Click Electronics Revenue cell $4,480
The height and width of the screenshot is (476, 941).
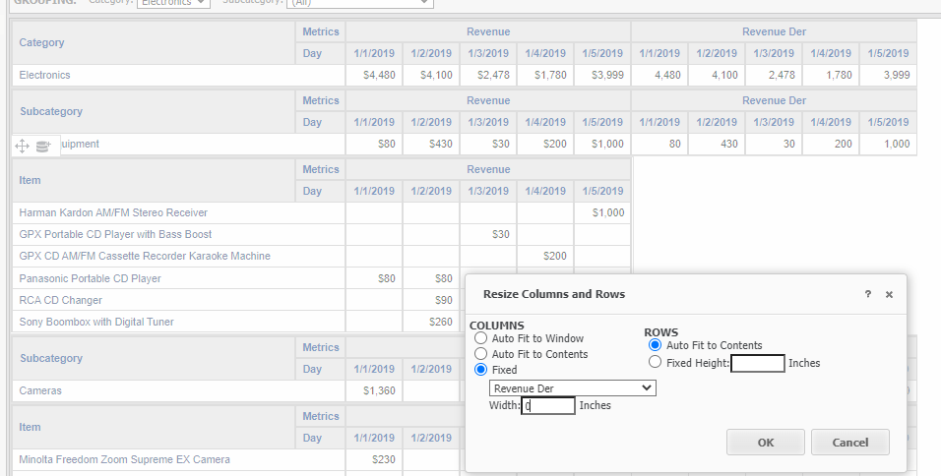[x=374, y=75]
